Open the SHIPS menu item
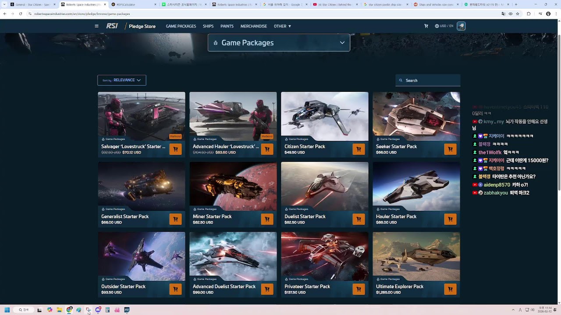561x315 pixels. point(208,26)
